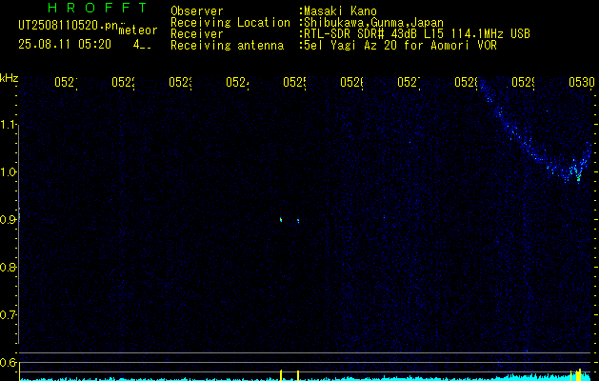Click the gray vertical level bar at left
The width and height of the screenshot is (599, 381).
coord(18,234)
